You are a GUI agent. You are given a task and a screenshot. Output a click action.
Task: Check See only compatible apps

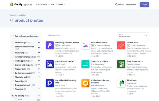13,36
